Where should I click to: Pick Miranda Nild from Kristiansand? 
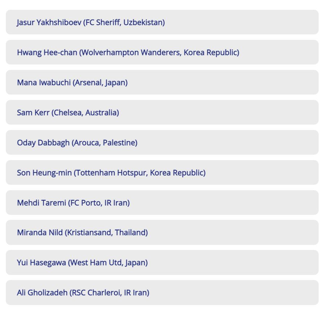point(82,233)
